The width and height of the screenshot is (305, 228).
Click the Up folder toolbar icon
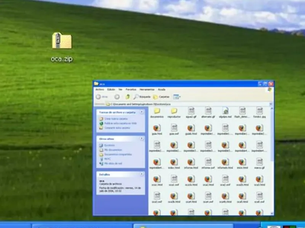[x=128, y=97]
